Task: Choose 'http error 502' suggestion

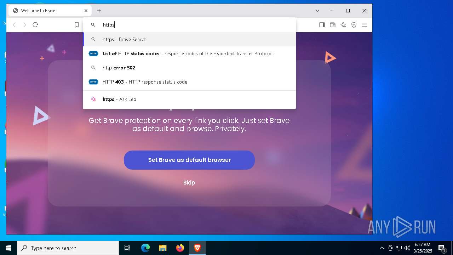Action: tap(189, 68)
